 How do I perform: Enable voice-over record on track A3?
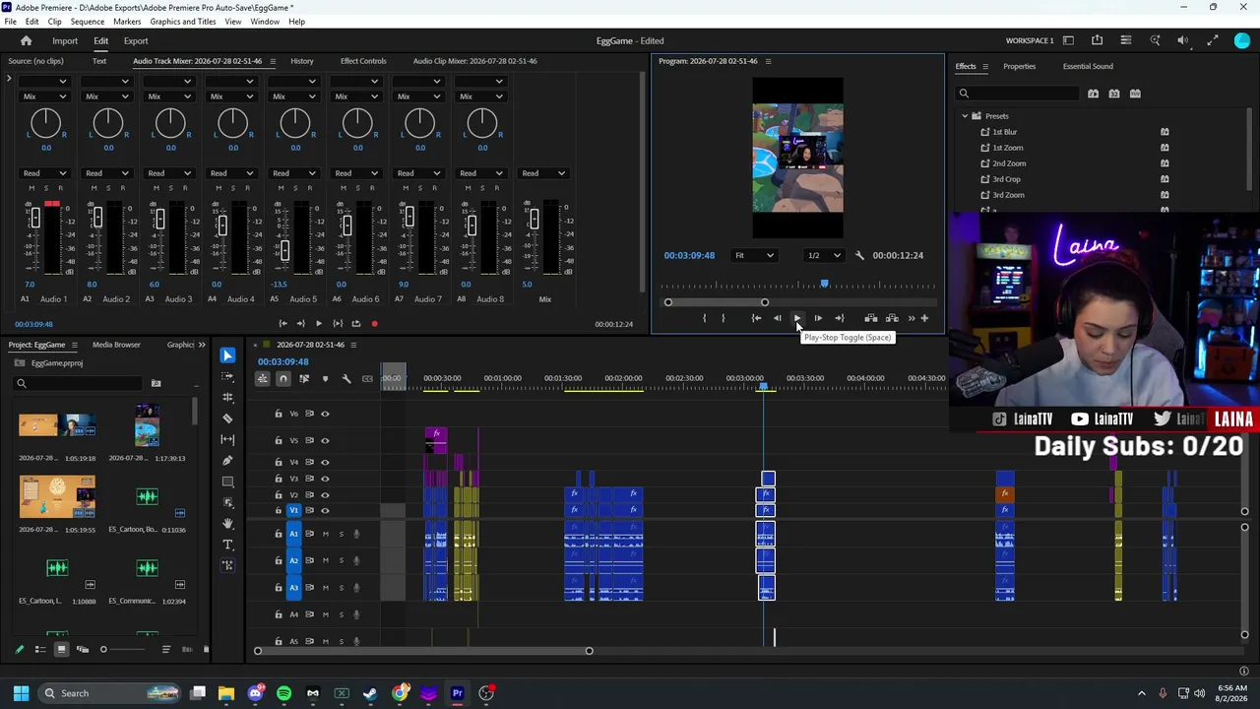(x=356, y=588)
